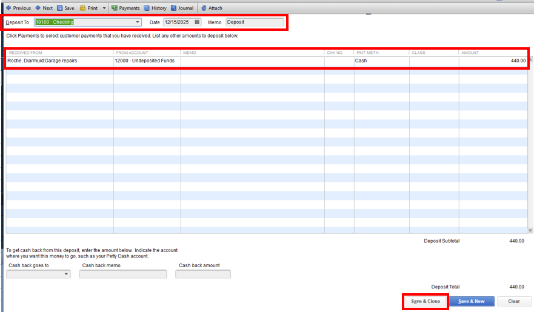Click the Save & Close button
This screenshot has width=534, height=312.
[x=426, y=302]
